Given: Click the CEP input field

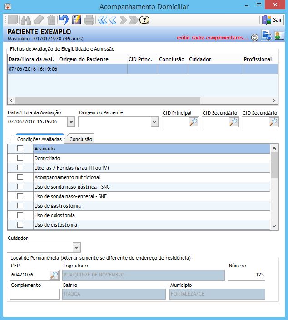Looking at the screenshot, I should pyautogui.click(x=30, y=275).
